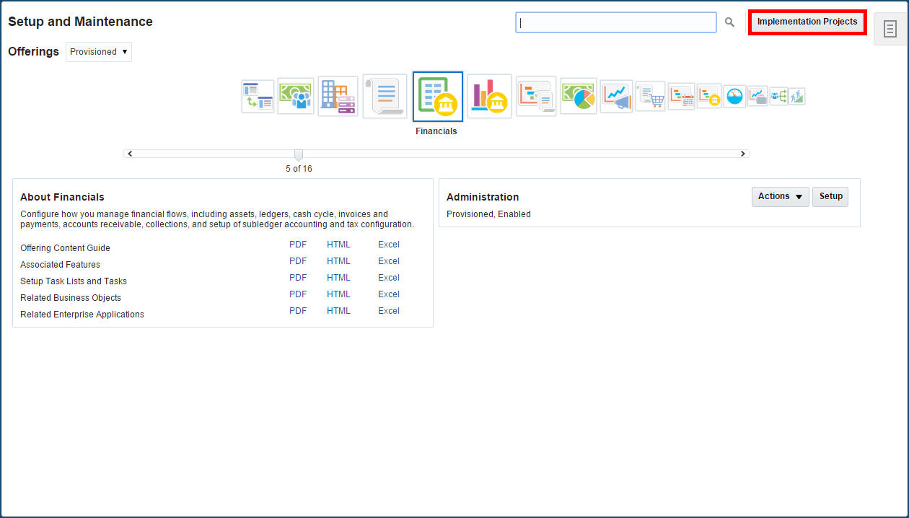Screen dimensions: 909x518
Task: Click the slider right arrow
Action: coord(743,154)
